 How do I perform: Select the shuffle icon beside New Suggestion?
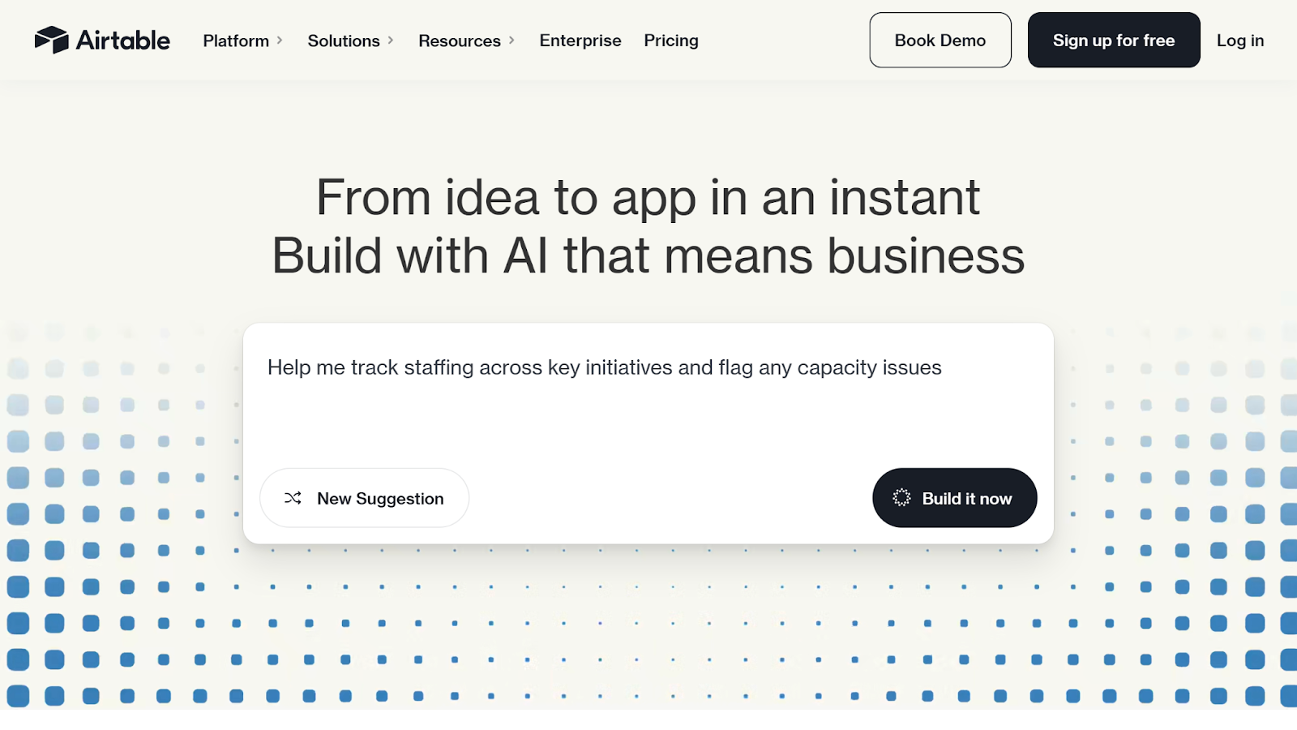click(x=293, y=498)
